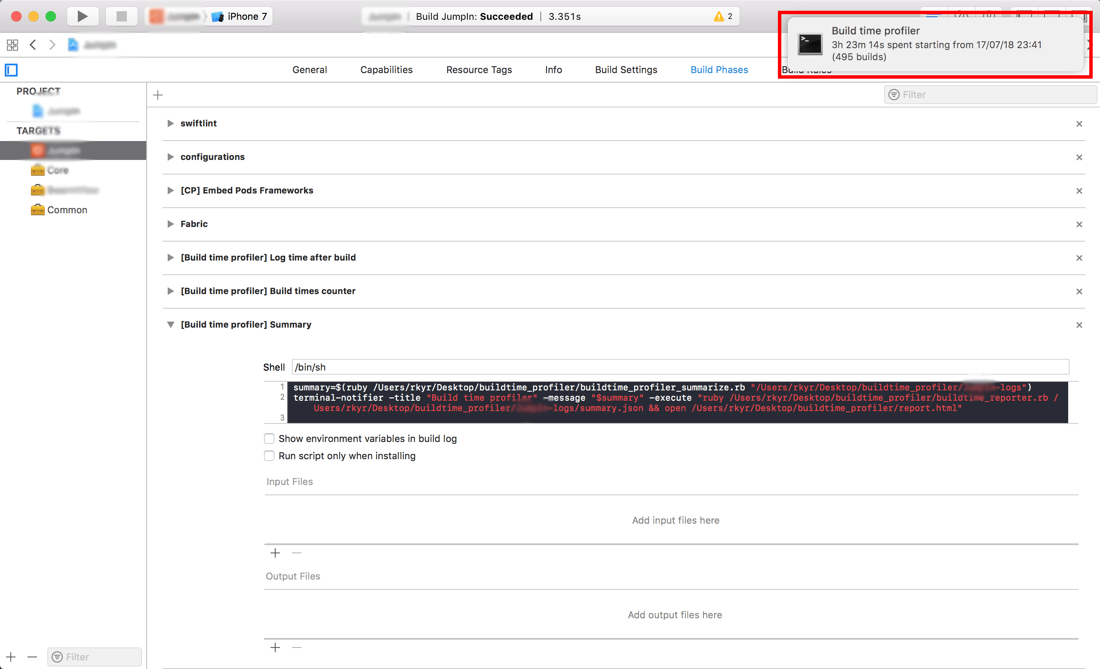Stop the running task with stop button
1100x669 pixels.
coord(121,16)
